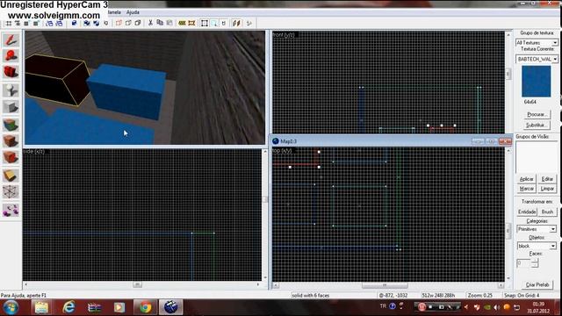Click the Substituir texture button

537,125
